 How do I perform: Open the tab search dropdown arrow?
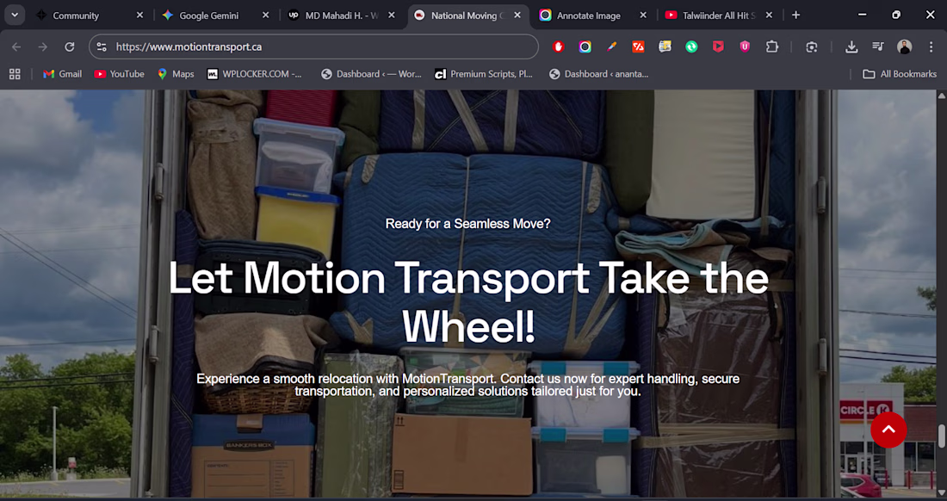15,15
